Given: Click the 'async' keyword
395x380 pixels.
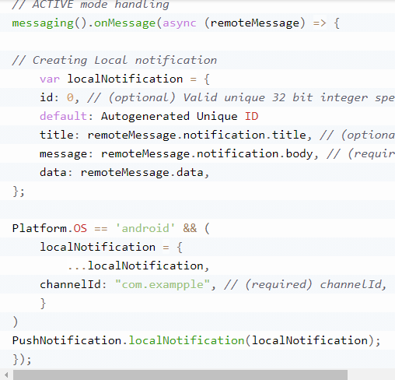Looking at the screenshot, I should [x=180, y=23].
